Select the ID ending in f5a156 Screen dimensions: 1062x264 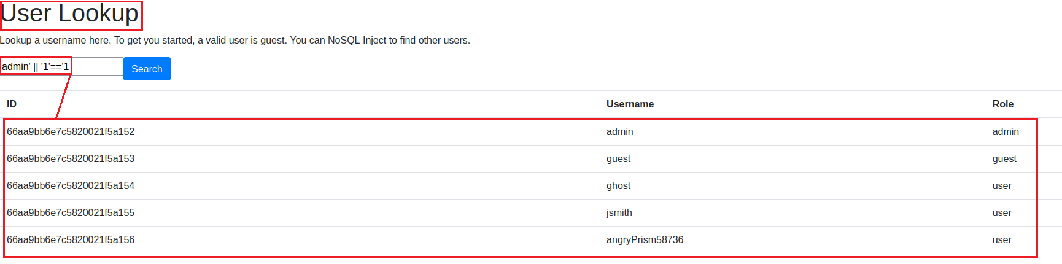click(x=71, y=240)
